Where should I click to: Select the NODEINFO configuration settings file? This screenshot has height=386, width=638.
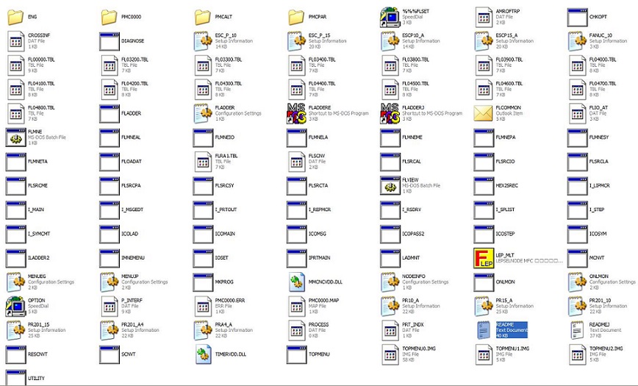coord(390,282)
